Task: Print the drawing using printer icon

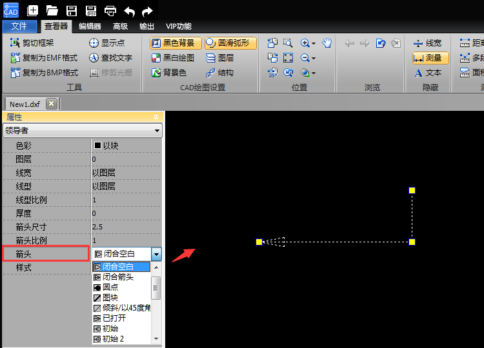Action: [110, 11]
